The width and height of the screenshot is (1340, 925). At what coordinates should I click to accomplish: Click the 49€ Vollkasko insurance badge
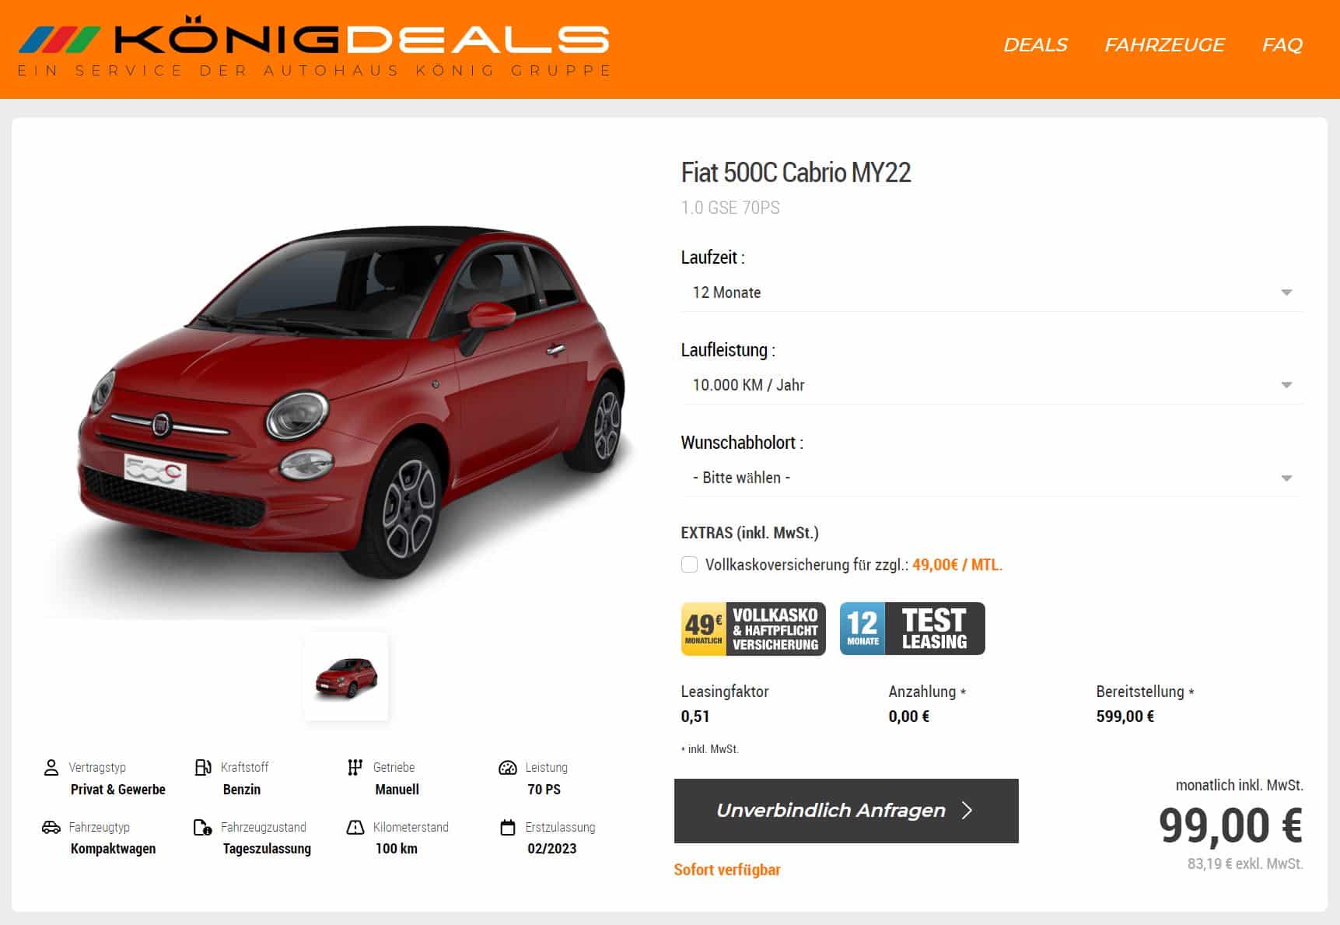[753, 629]
